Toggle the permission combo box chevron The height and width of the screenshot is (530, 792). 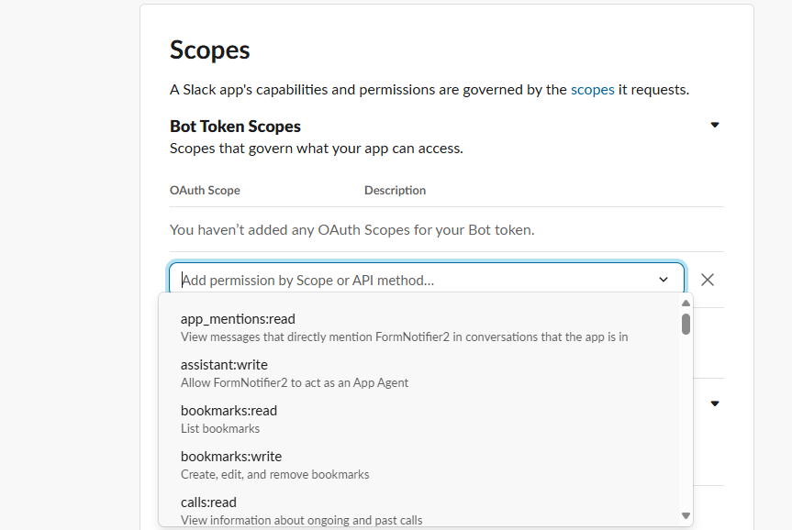664,280
